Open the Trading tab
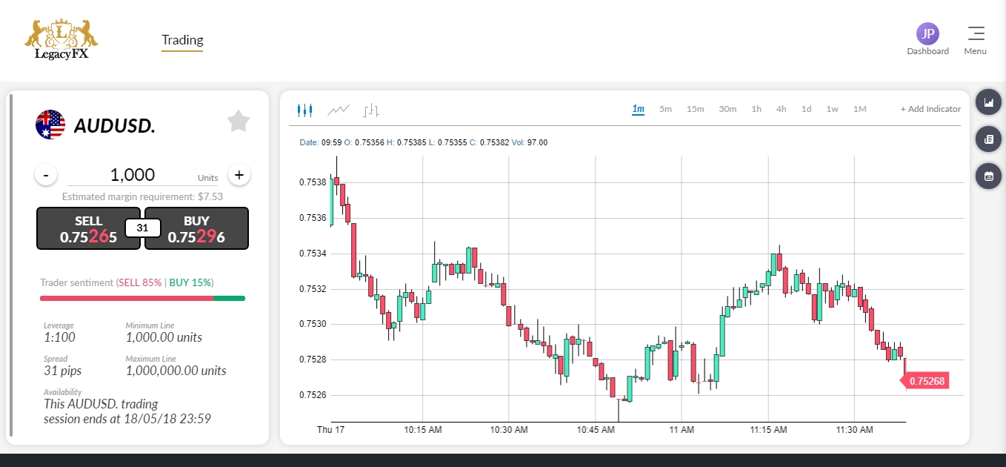 pyautogui.click(x=182, y=40)
